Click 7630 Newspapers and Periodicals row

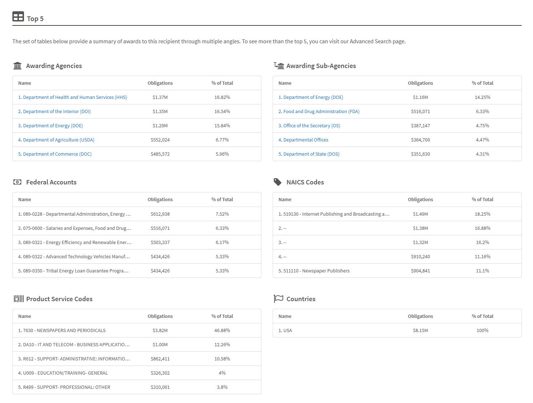tap(62, 331)
